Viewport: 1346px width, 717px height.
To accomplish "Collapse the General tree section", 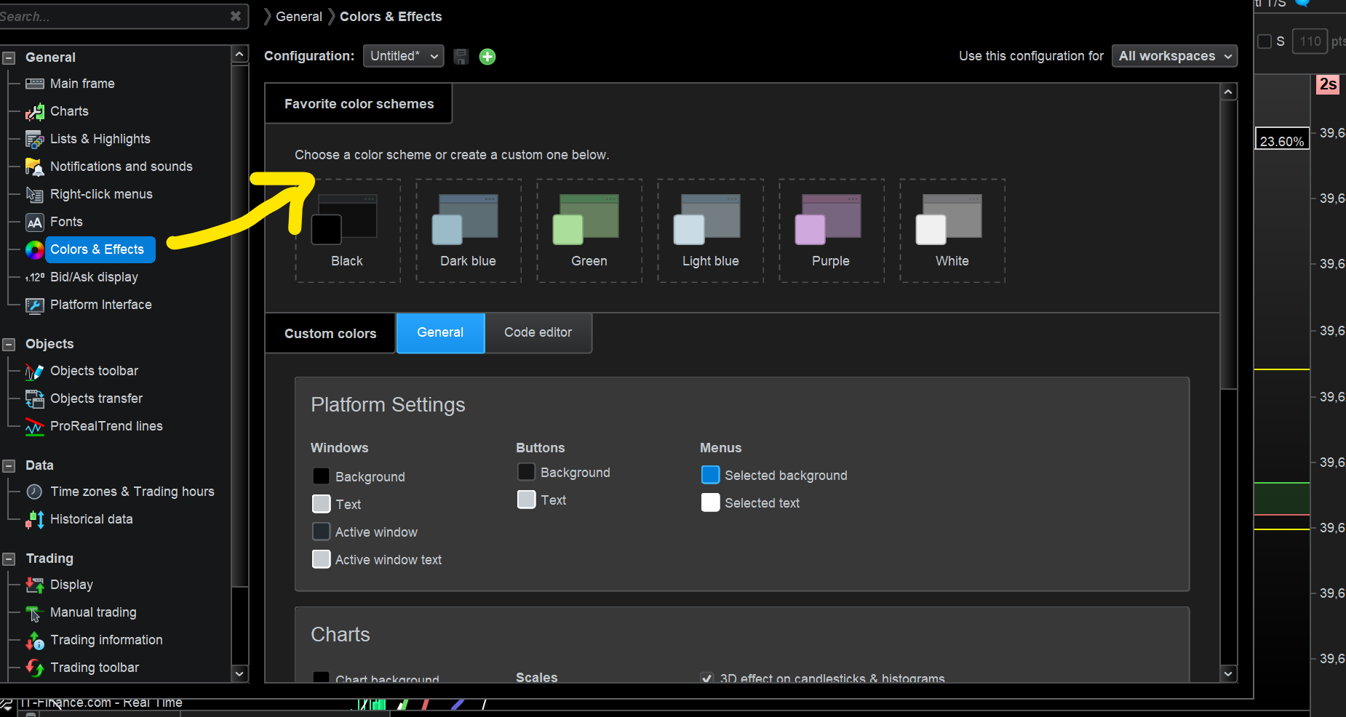I will [9, 57].
